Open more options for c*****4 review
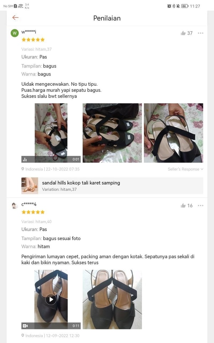The image size is (214, 343). tap(200, 205)
